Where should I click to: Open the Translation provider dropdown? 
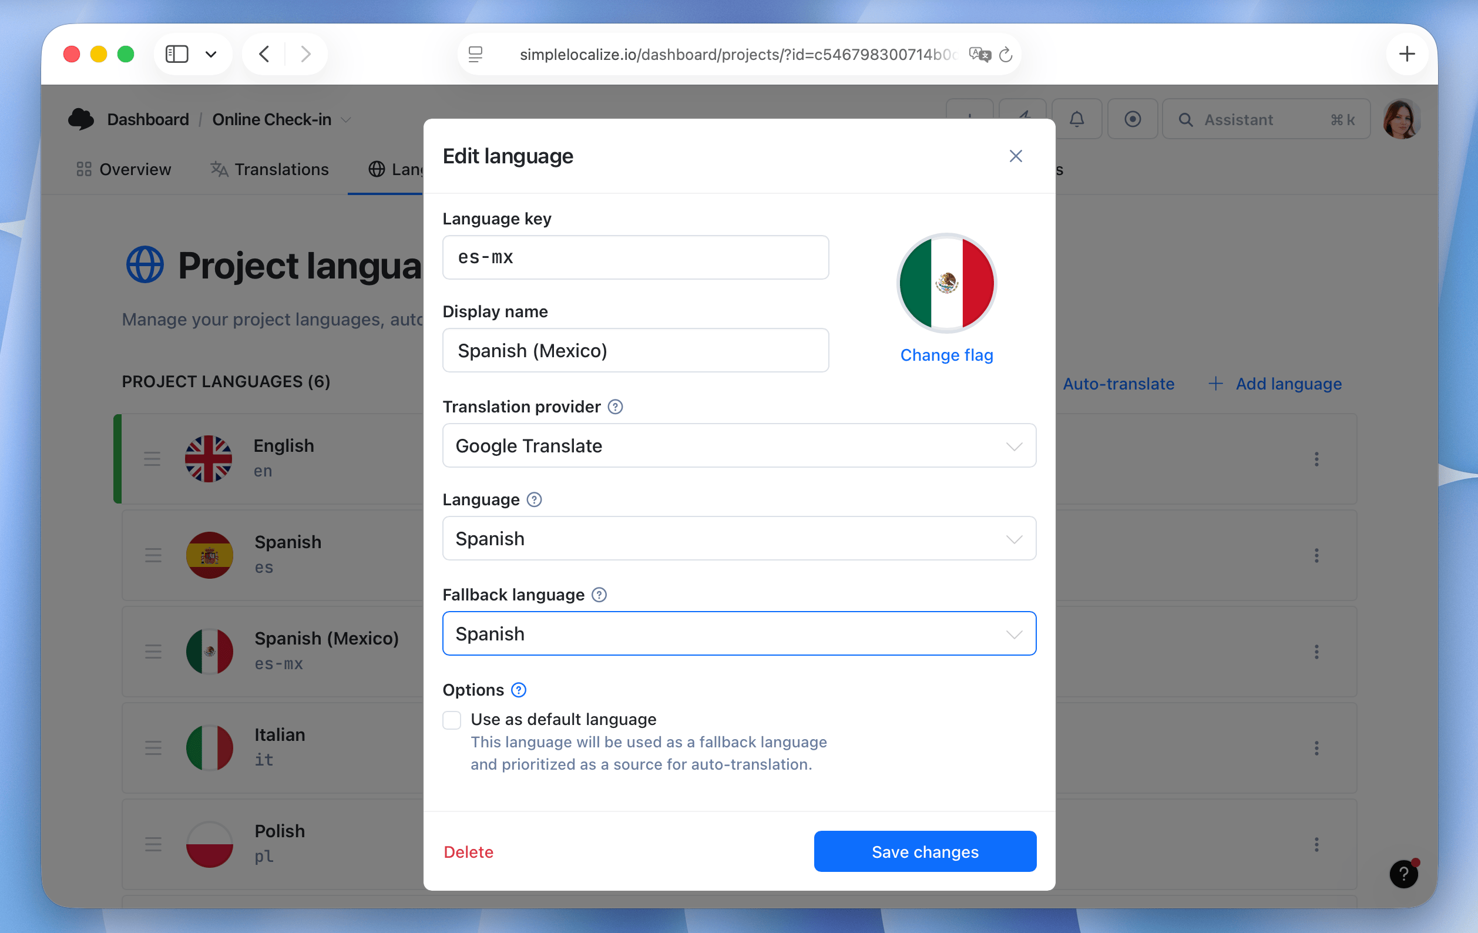[739, 445]
